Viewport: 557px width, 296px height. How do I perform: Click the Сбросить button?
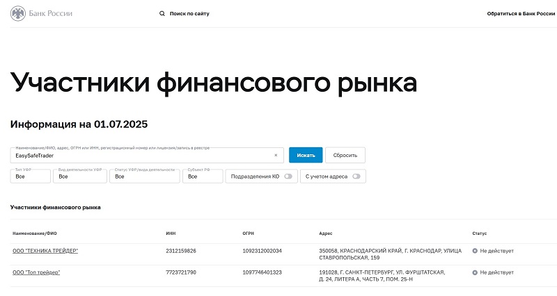345,155
